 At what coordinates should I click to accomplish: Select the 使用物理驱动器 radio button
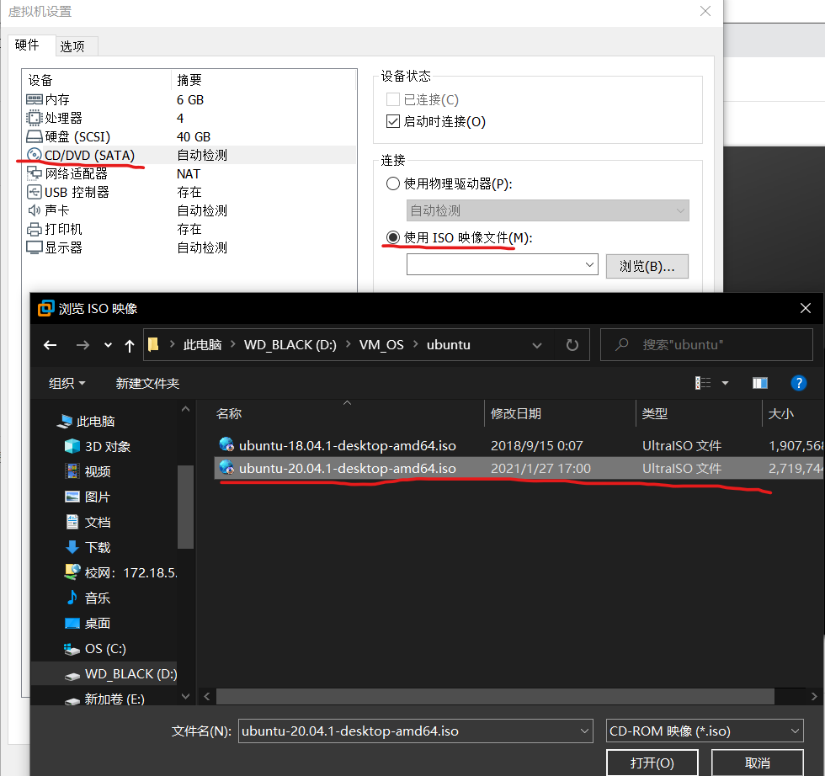tap(392, 183)
